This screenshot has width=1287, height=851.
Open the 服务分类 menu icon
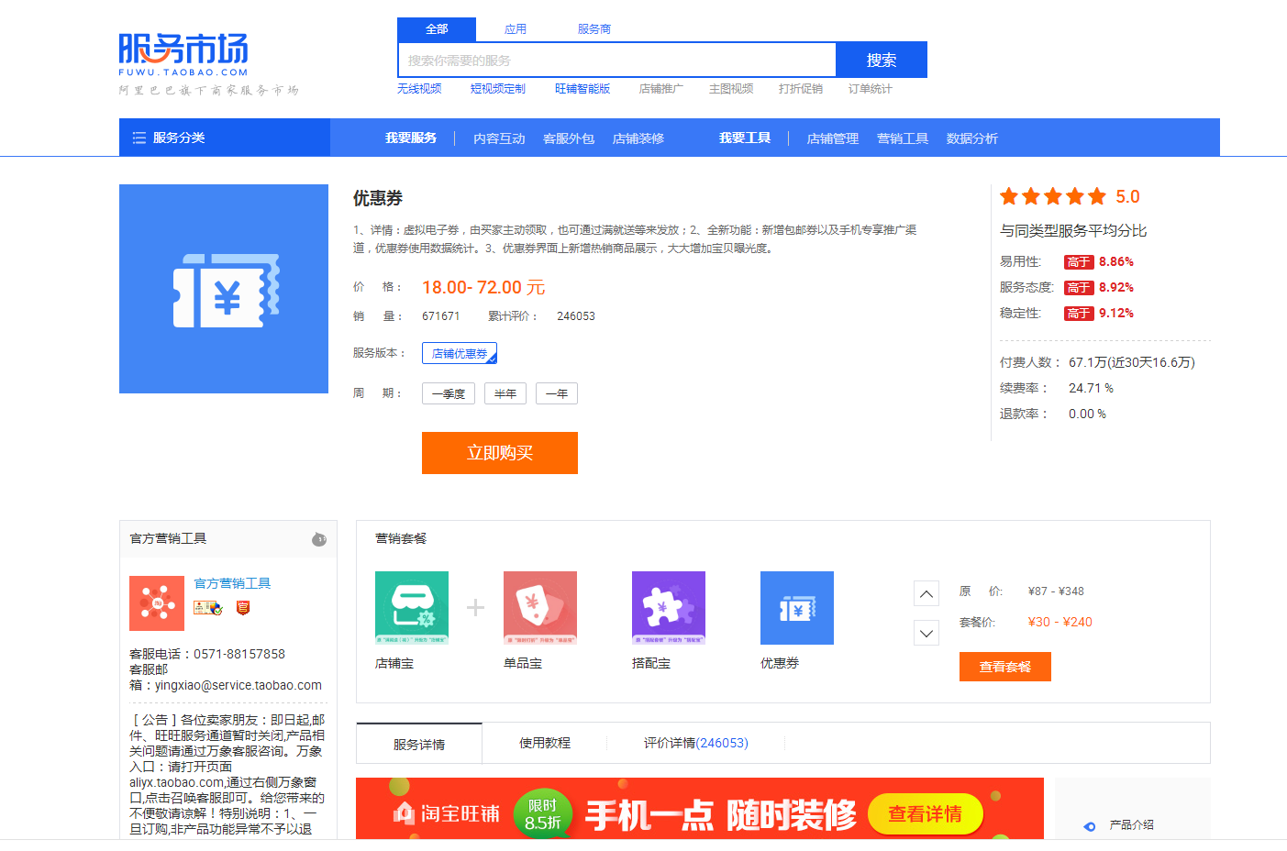click(x=139, y=138)
